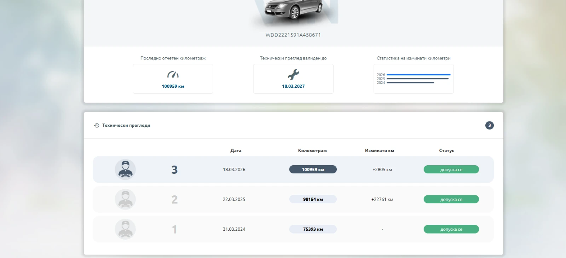Screen dimensions: 566x258
Task: Click the speedometer icon above 100959 км
Action: (173, 75)
